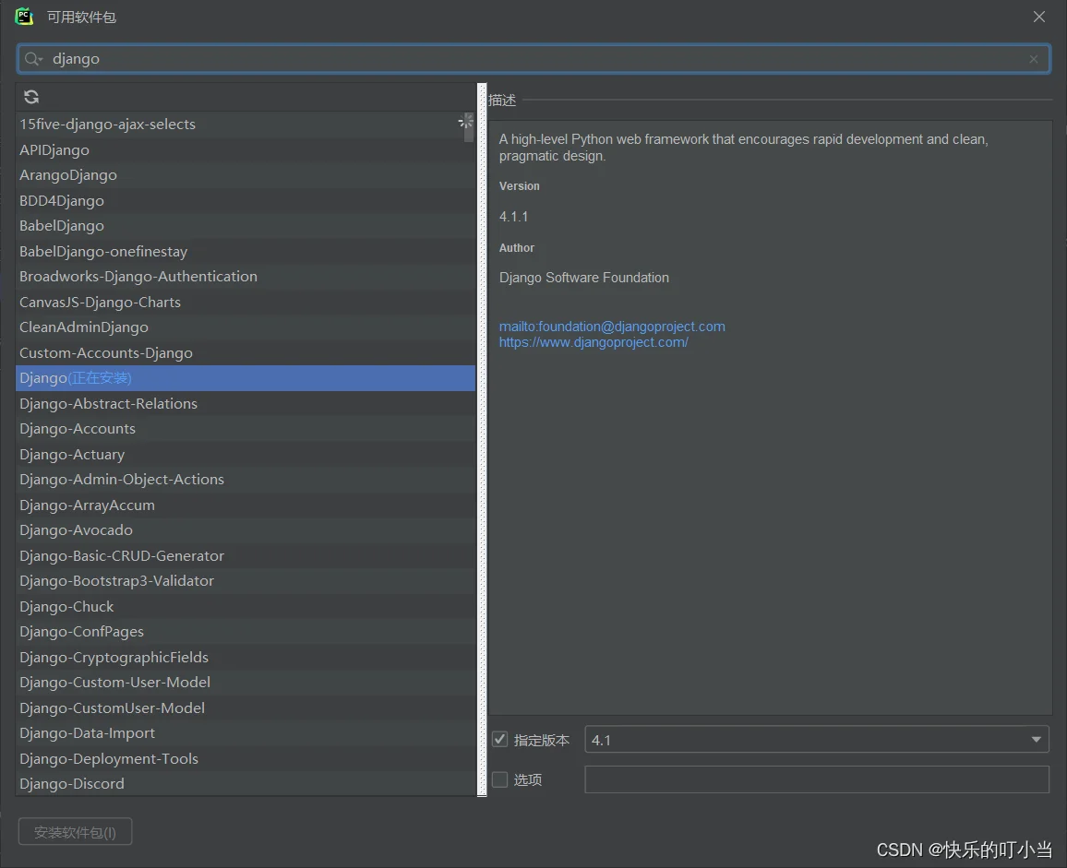Click the version number 4.1.1 text

(514, 217)
